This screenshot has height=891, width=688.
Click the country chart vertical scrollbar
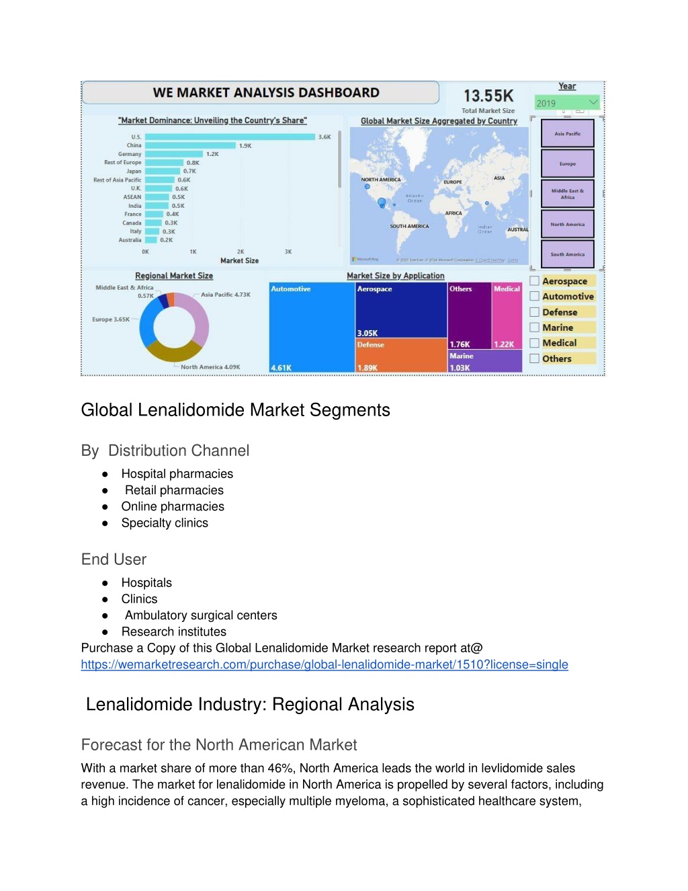click(x=340, y=159)
